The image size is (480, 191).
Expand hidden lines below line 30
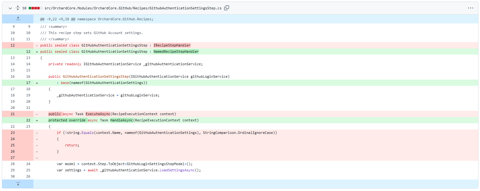pyautogui.click(x=18, y=184)
